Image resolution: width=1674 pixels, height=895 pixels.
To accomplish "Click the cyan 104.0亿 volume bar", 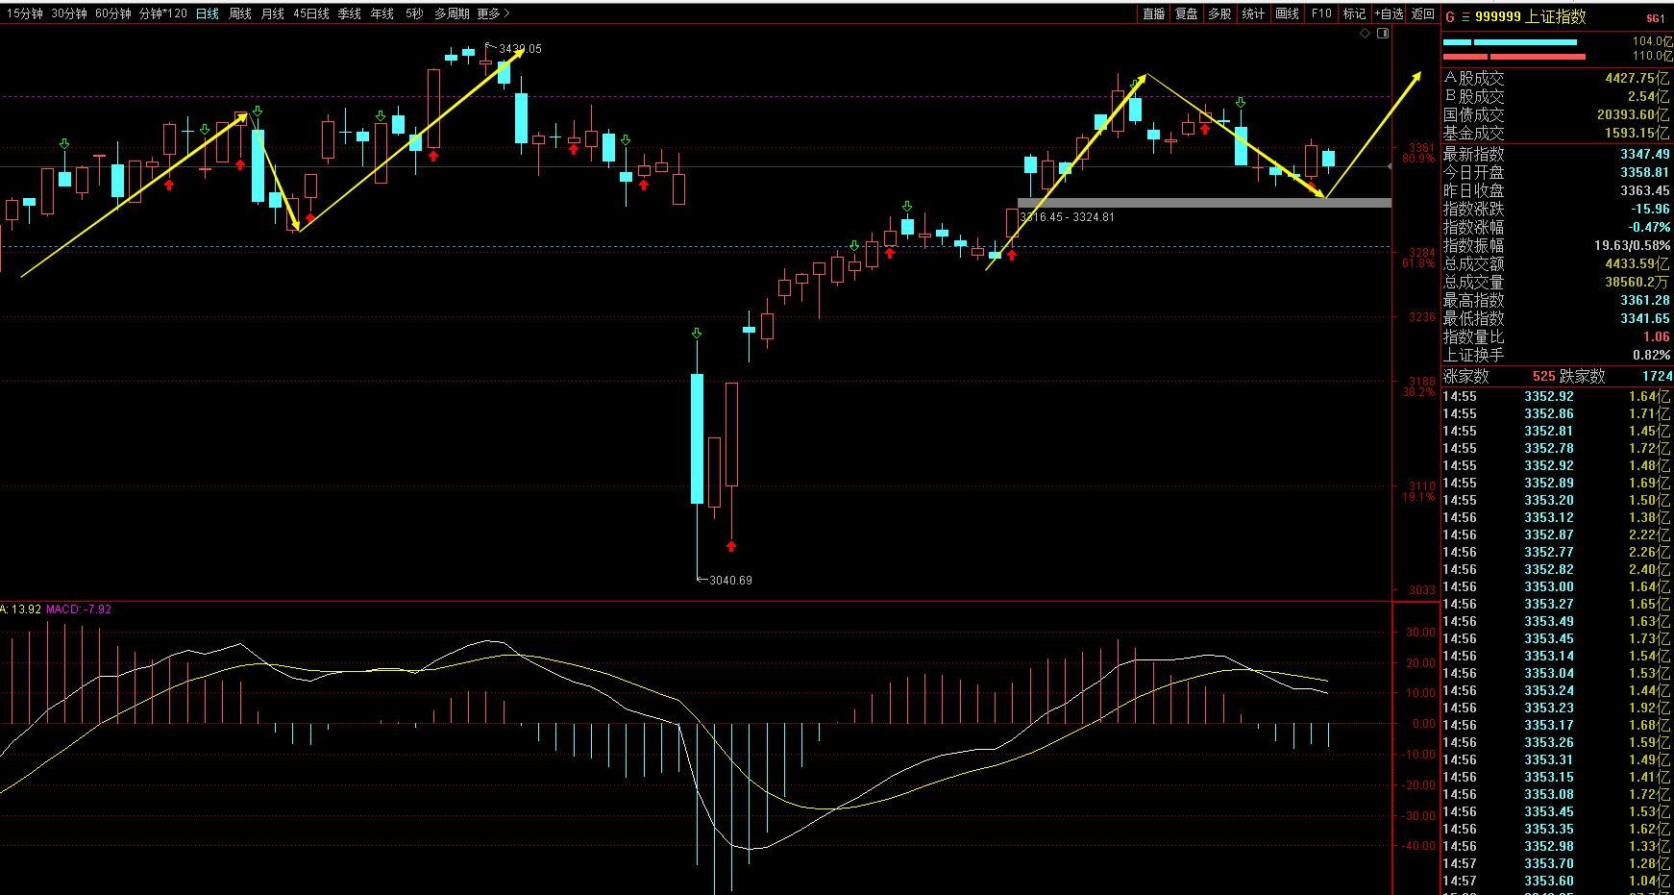I will (x=1510, y=42).
